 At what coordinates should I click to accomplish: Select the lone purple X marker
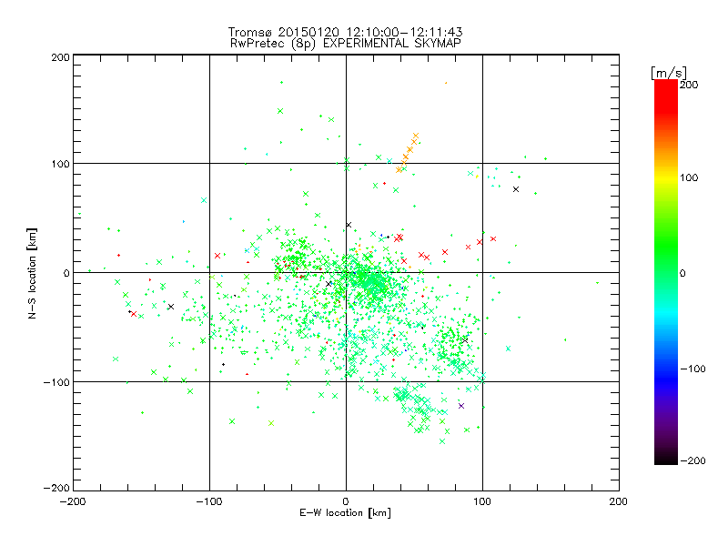coord(461,406)
